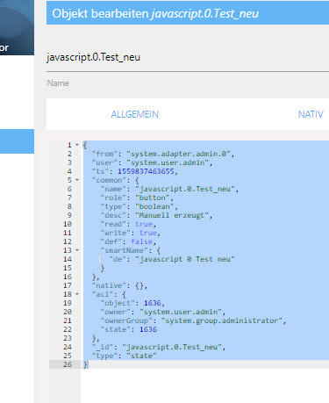The height and width of the screenshot is (403, 329).
Task: Click the highlighted blue sidebar item
Action: tap(17, 141)
